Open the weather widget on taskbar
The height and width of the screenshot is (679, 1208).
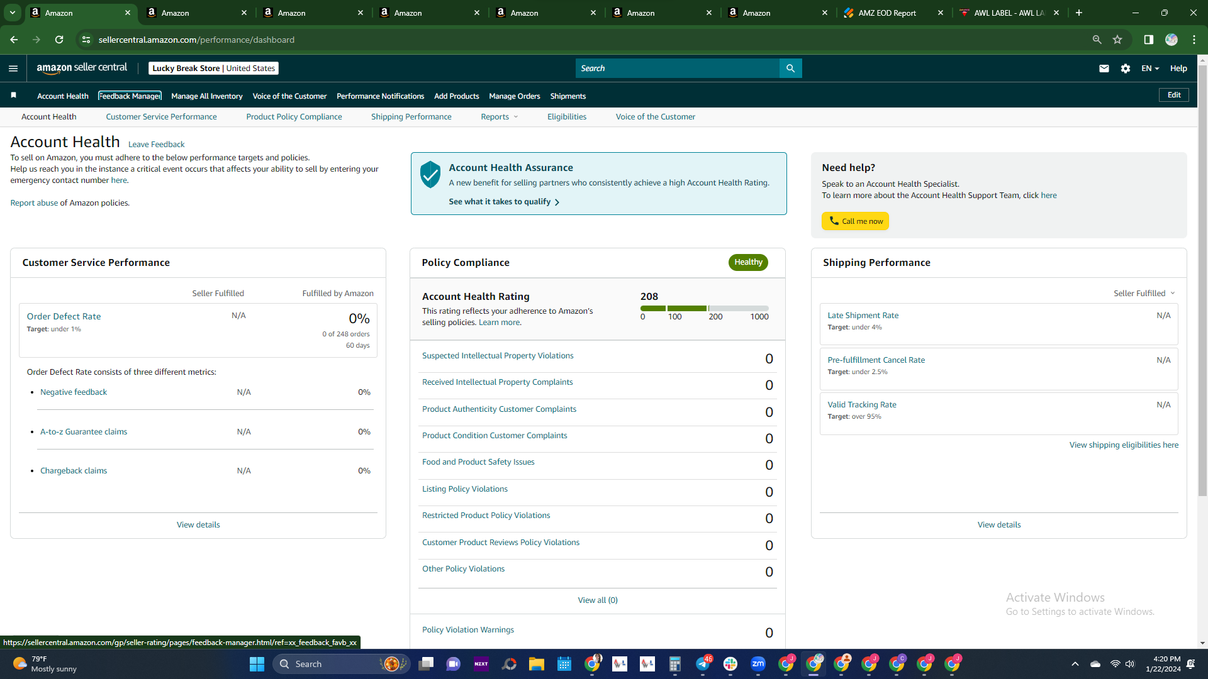[44, 664]
